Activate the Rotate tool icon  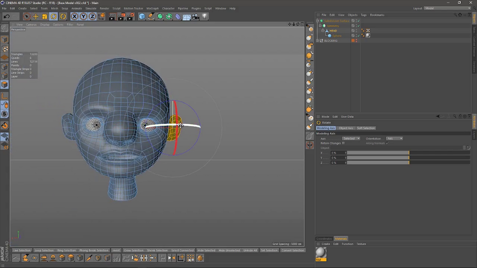click(x=54, y=17)
